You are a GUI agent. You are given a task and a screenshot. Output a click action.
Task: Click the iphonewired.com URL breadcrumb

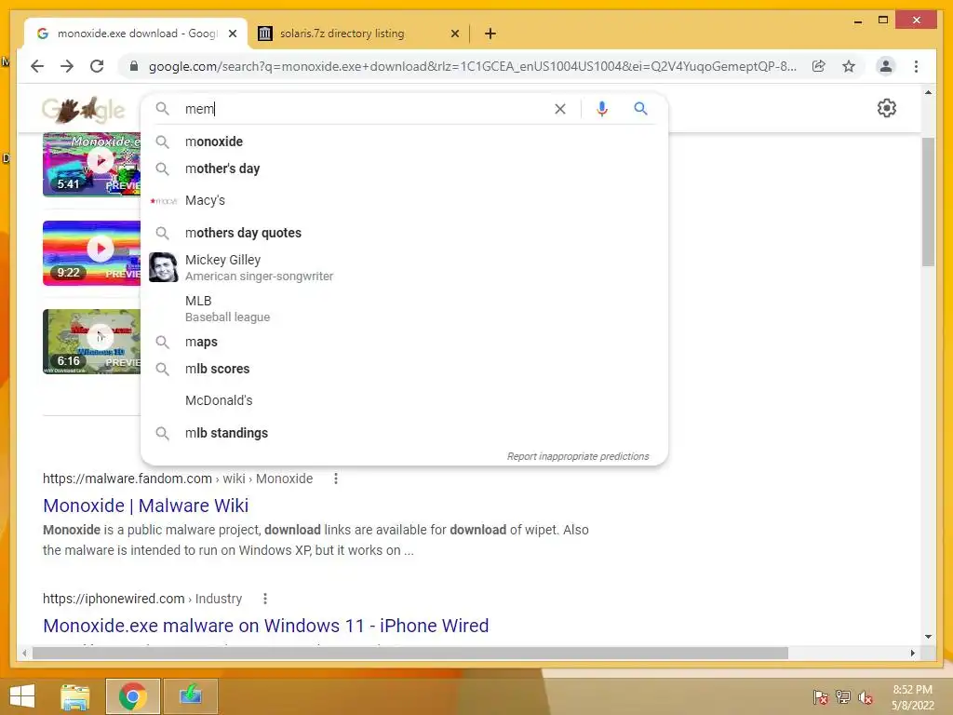click(x=142, y=599)
